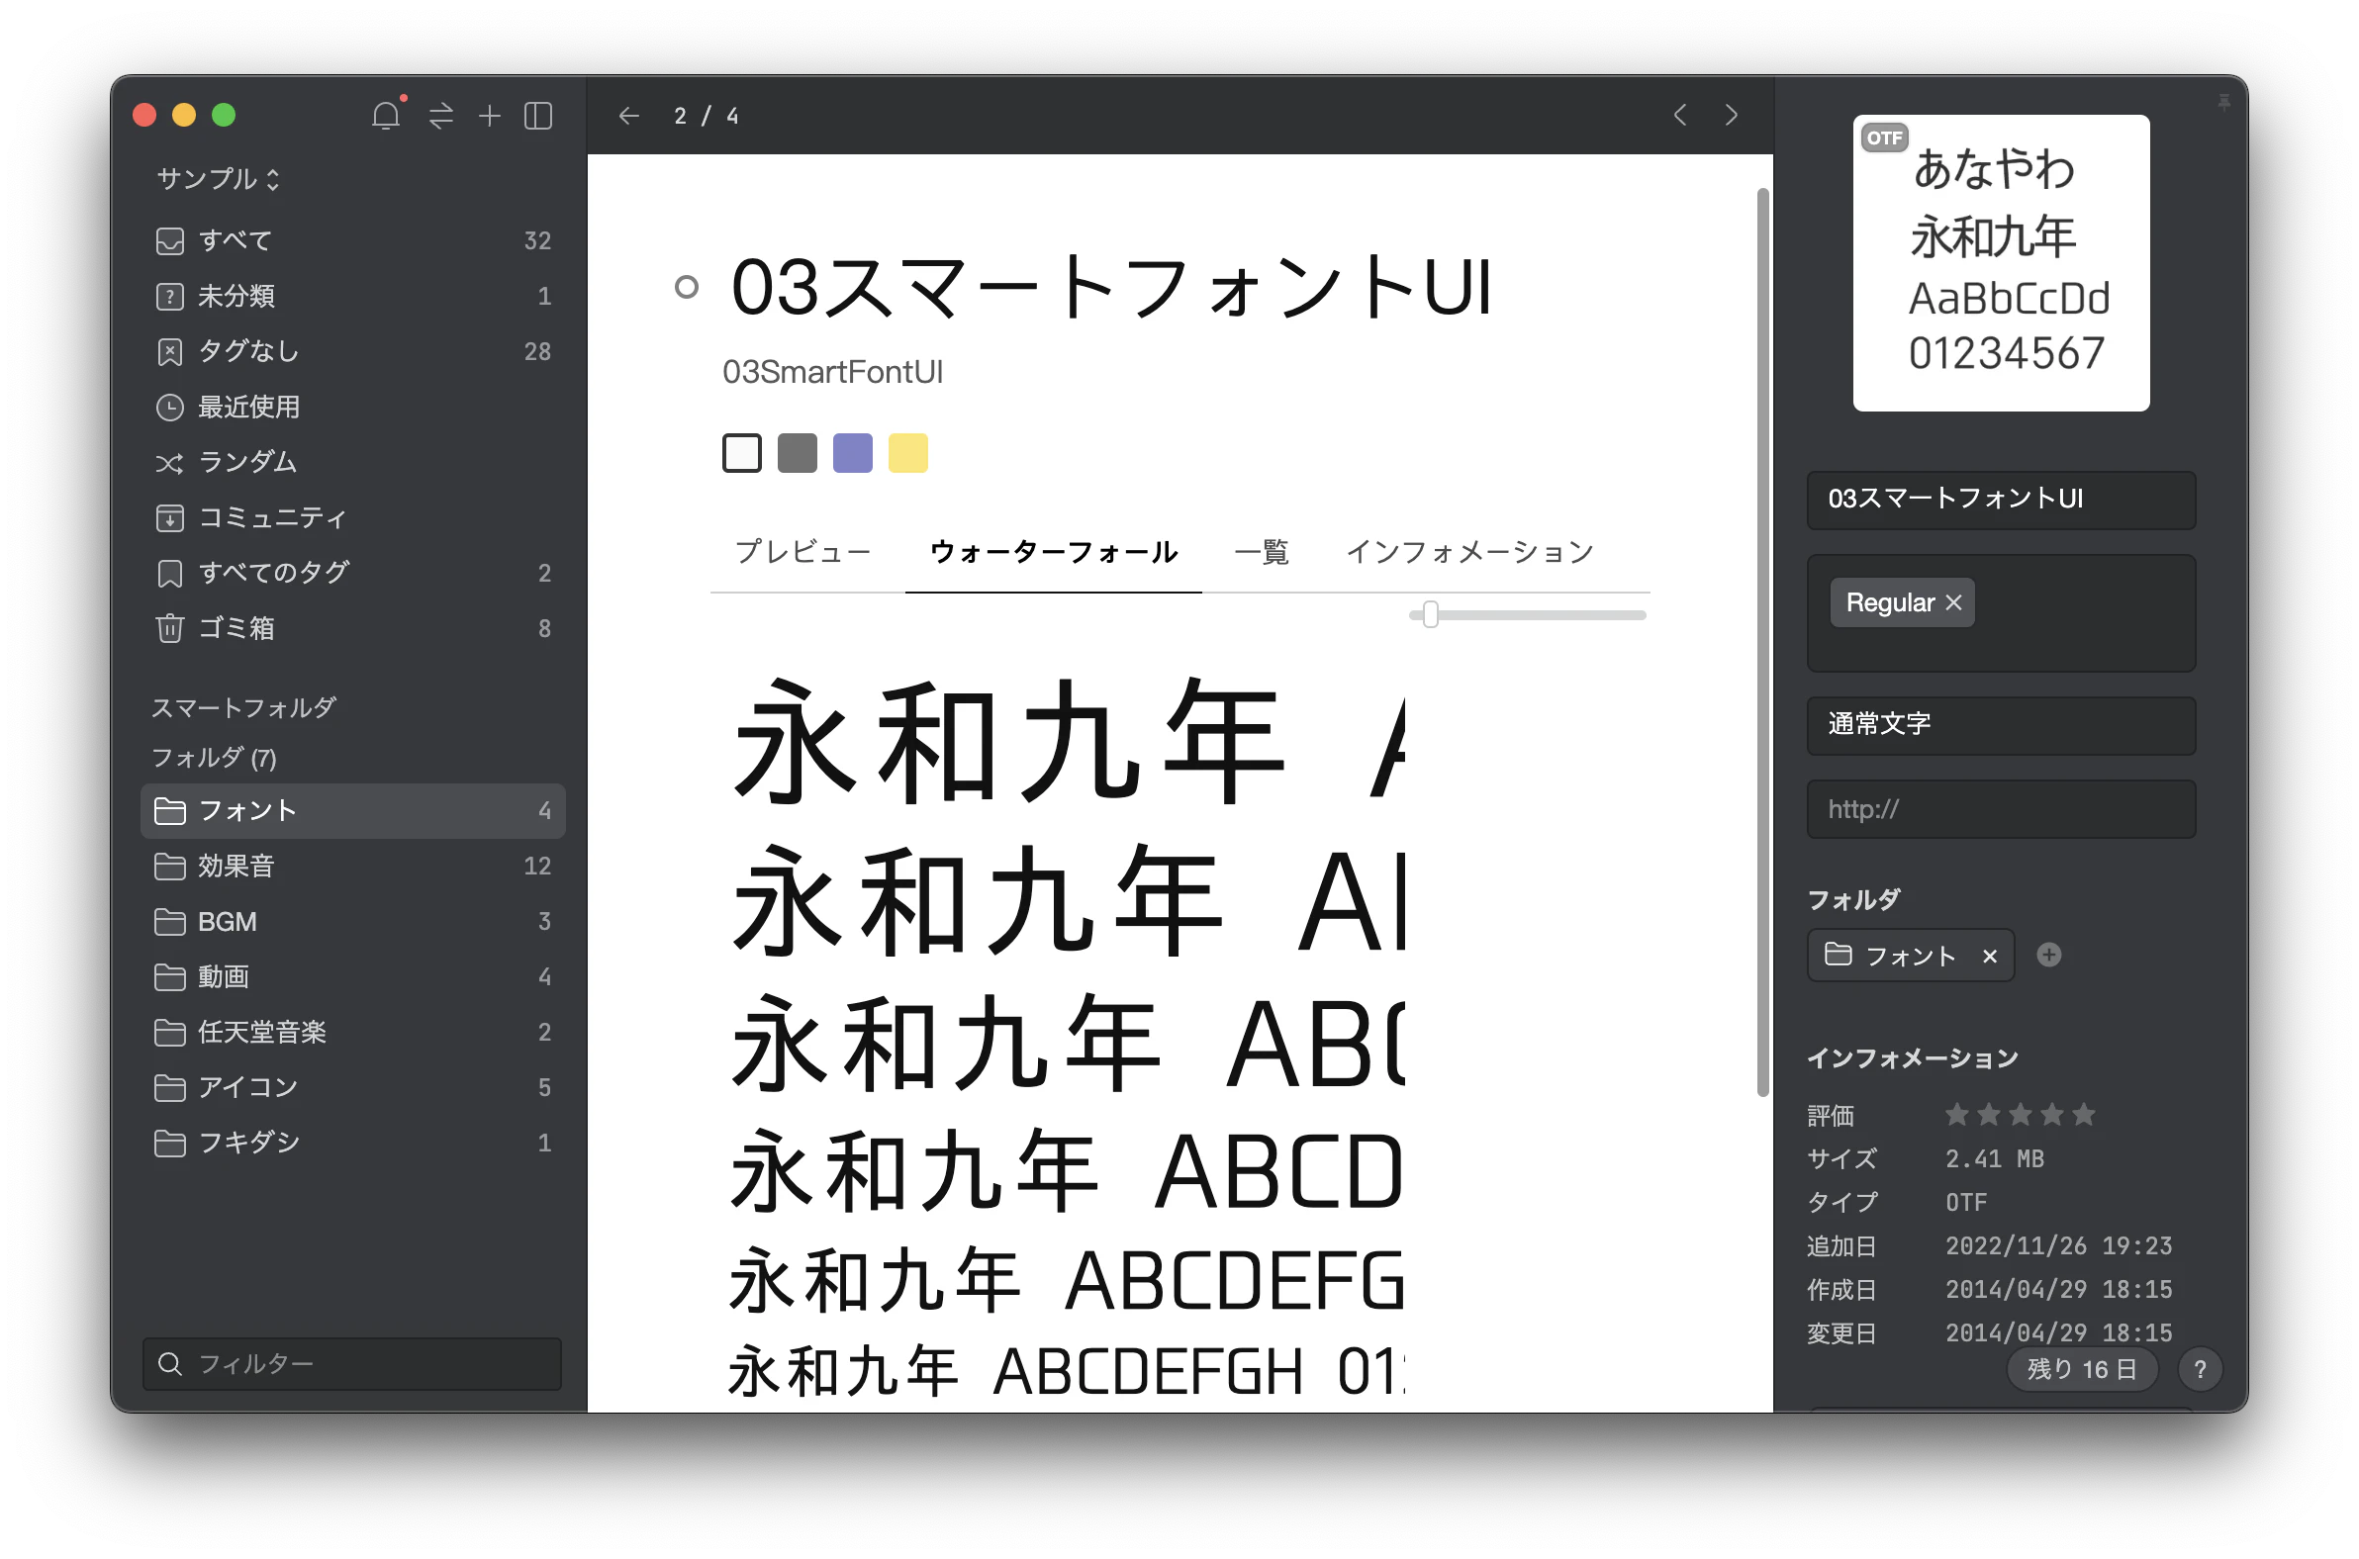The height and width of the screenshot is (1559, 2359).
Task: Select the yellow color swatch
Action: tap(907, 452)
